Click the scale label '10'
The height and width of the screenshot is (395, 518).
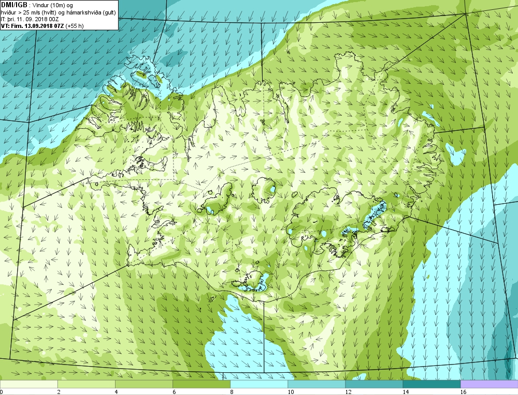291,392
